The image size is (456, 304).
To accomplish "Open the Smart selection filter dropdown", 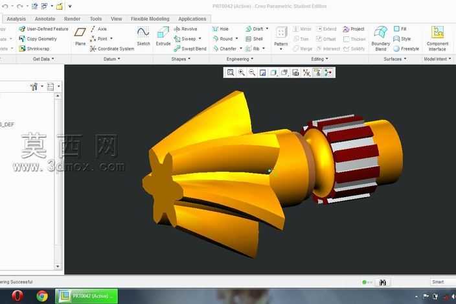I will (x=442, y=282).
